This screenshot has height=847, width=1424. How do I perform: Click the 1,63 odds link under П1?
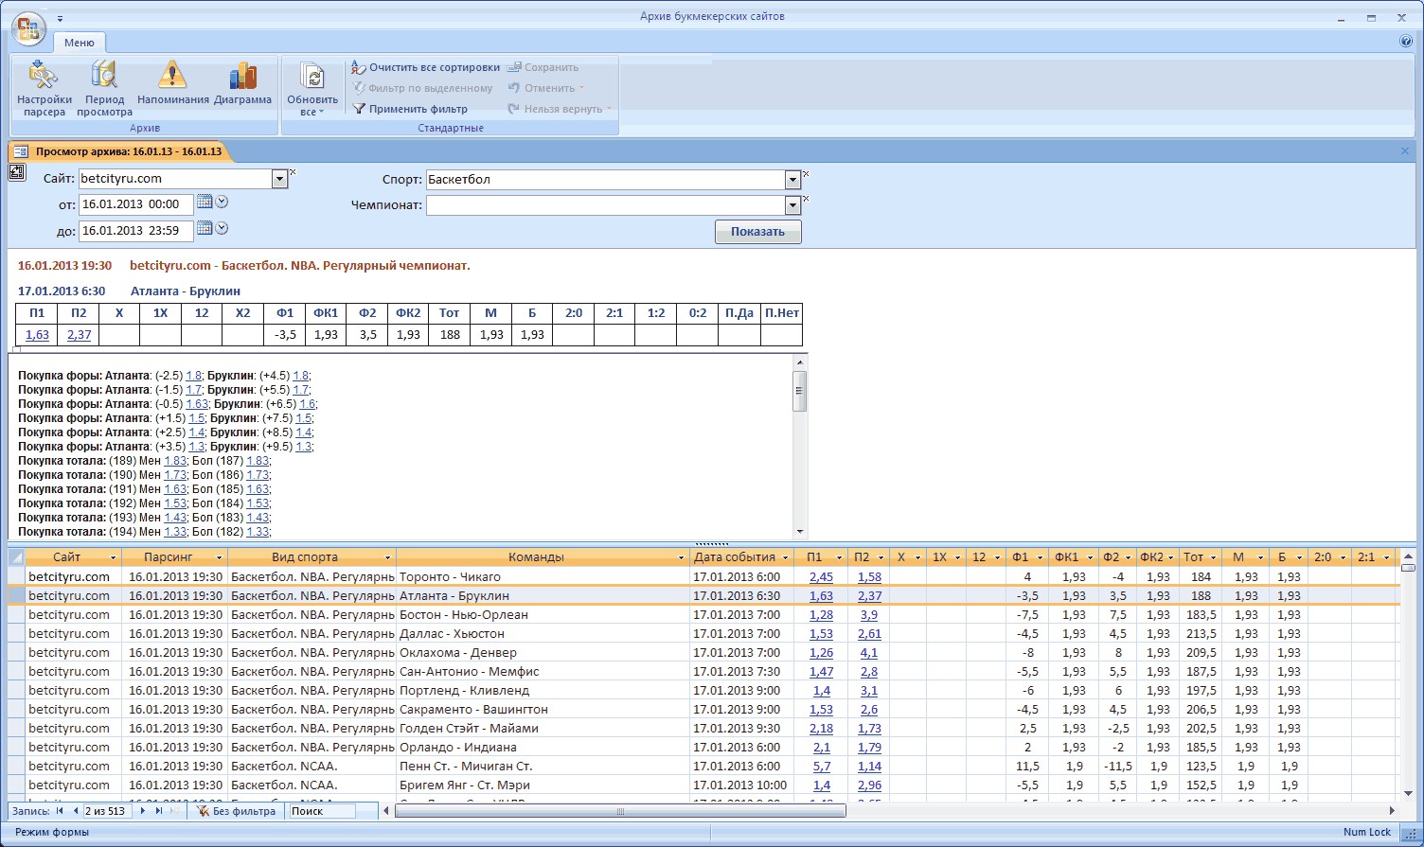coord(38,335)
